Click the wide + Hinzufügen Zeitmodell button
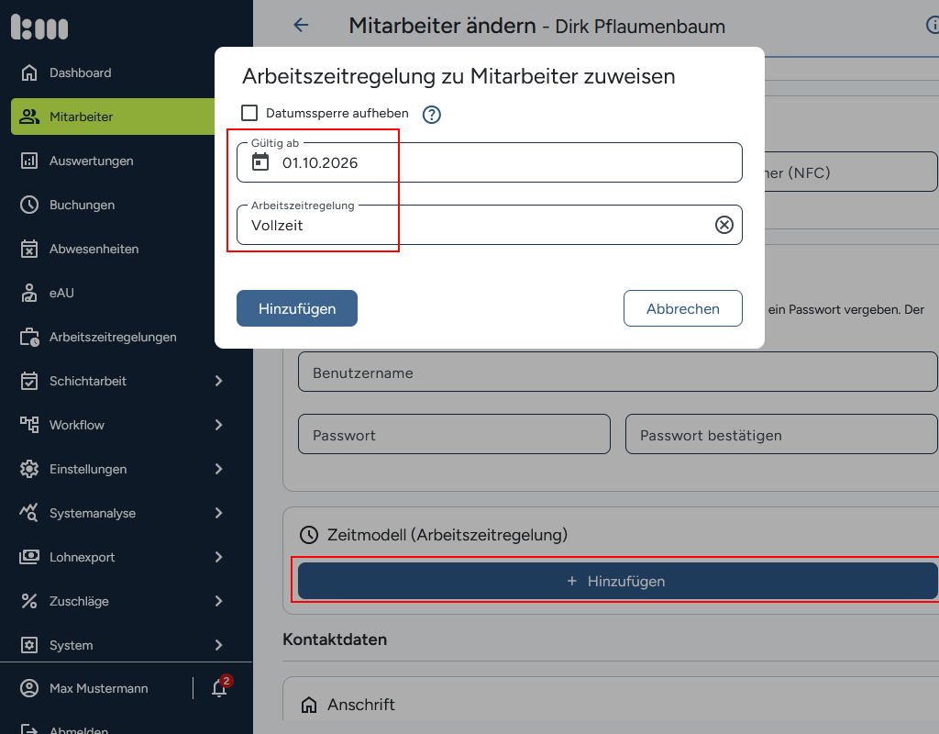The height and width of the screenshot is (734, 939). 618,581
